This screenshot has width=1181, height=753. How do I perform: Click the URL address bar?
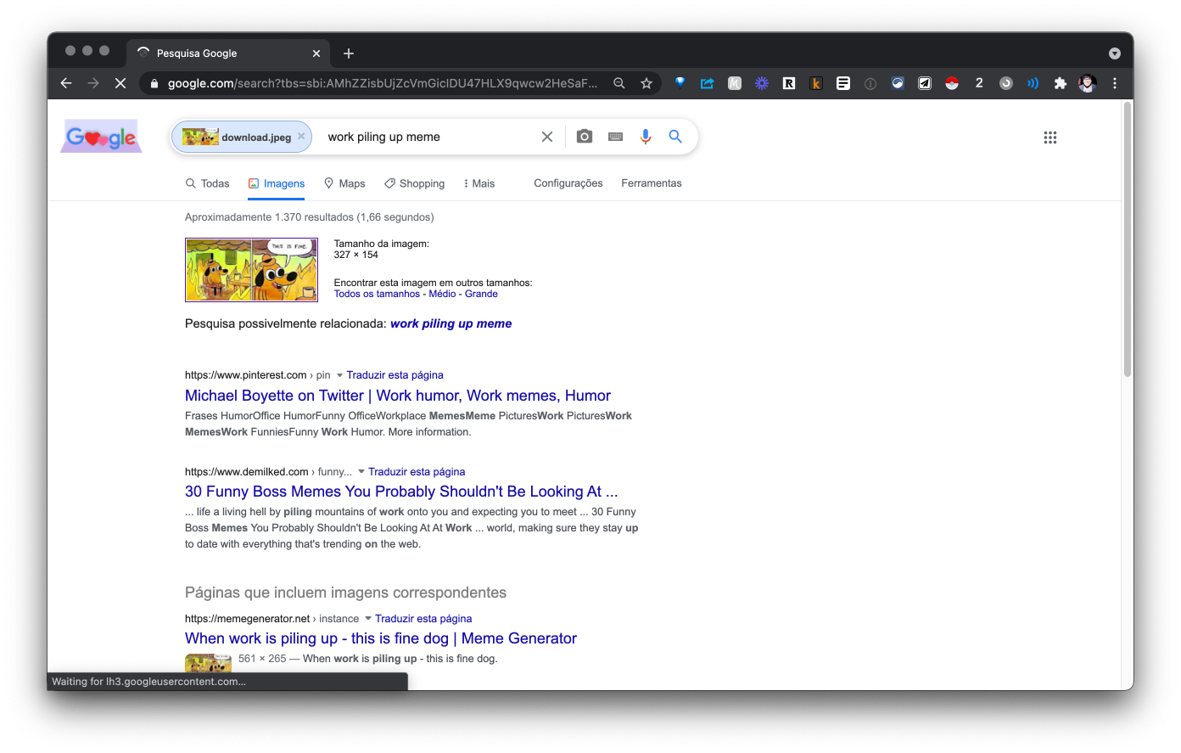click(382, 83)
